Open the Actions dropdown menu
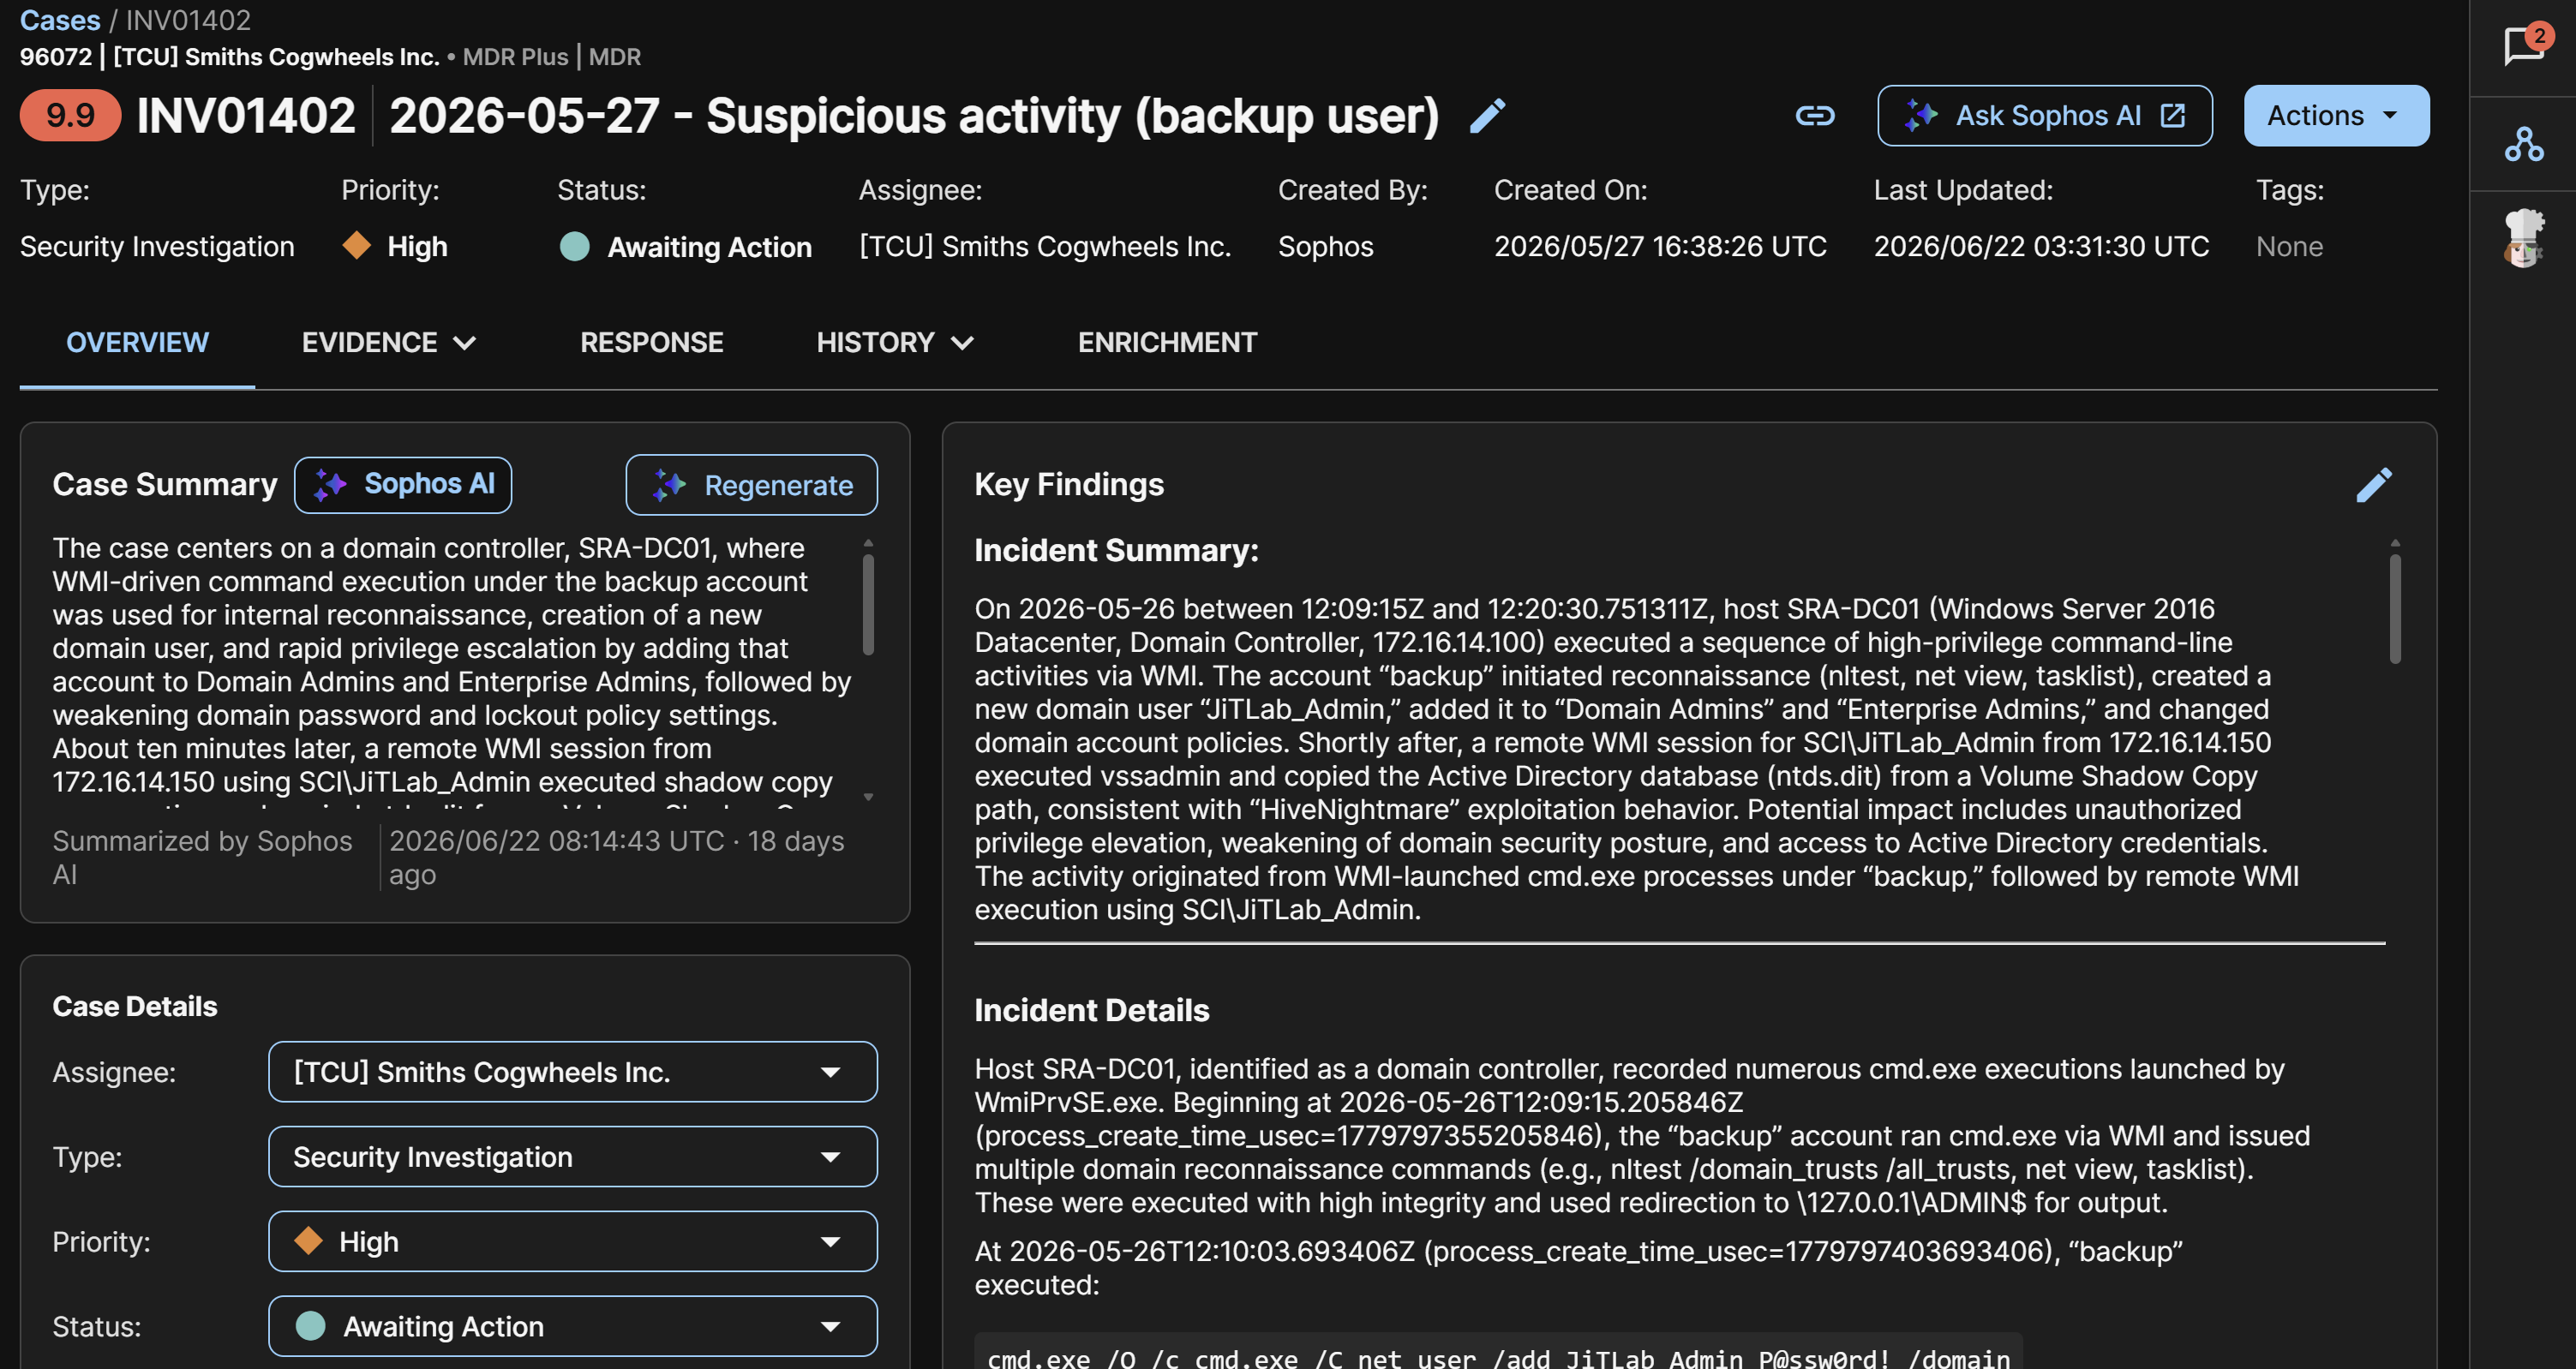The width and height of the screenshot is (2576, 1369). [x=2336, y=116]
